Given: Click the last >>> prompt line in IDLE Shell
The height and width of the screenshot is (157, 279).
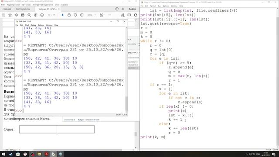Looking at the screenshot, I should point(18,110).
